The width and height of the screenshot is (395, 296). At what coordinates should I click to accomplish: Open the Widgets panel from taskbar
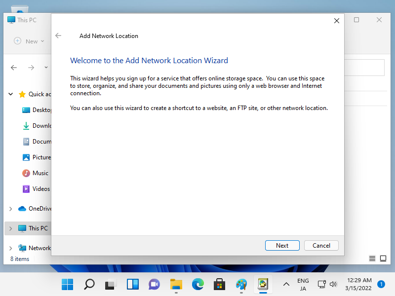(x=133, y=284)
